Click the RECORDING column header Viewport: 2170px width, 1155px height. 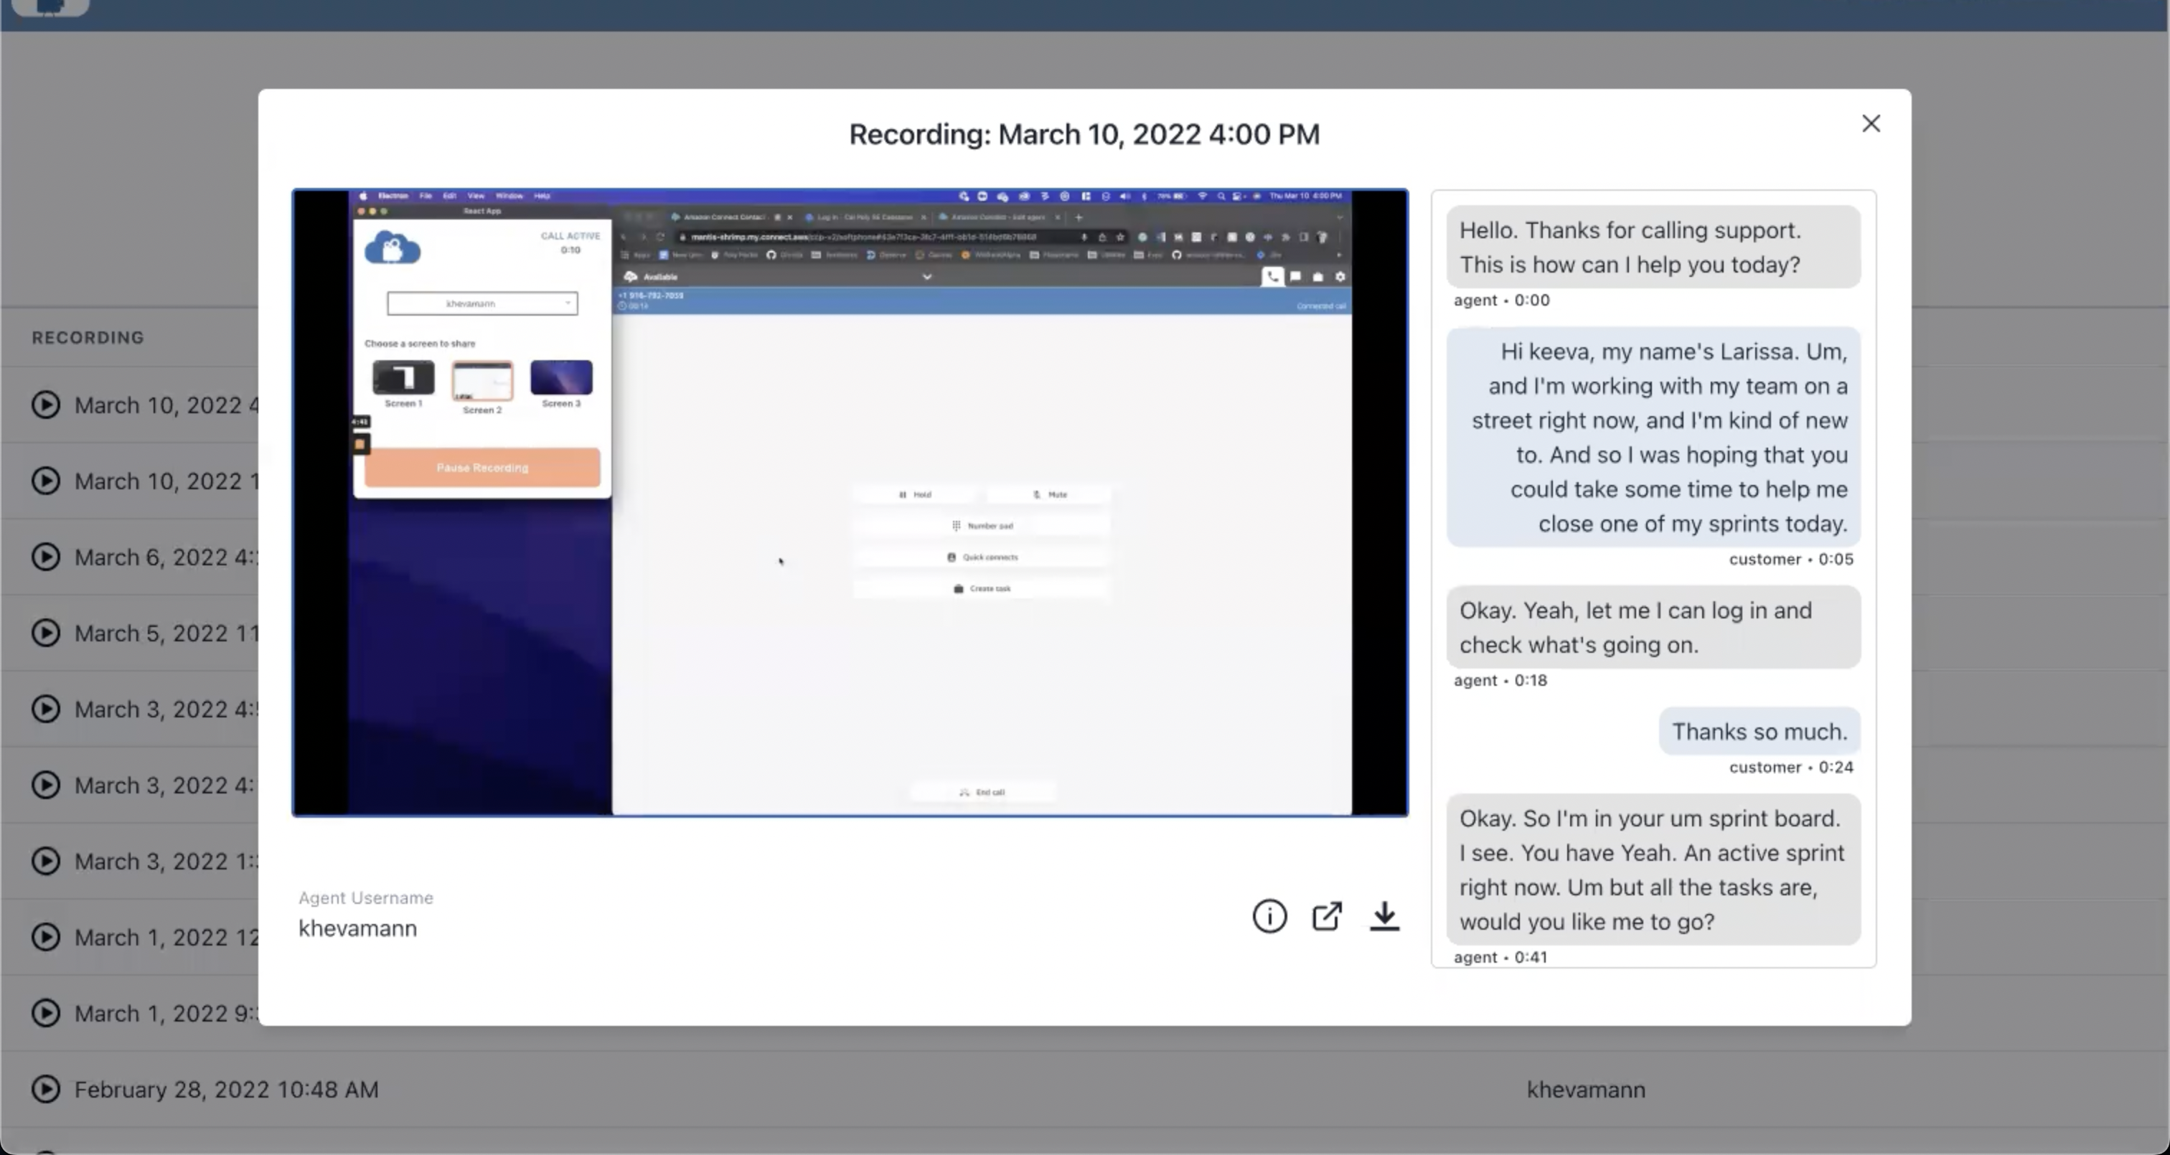point(88,338)
